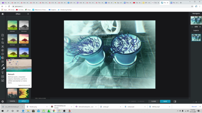Select the layer thumbnail in Layers
The width and height of the screenshot is (202, 113).
196,38
